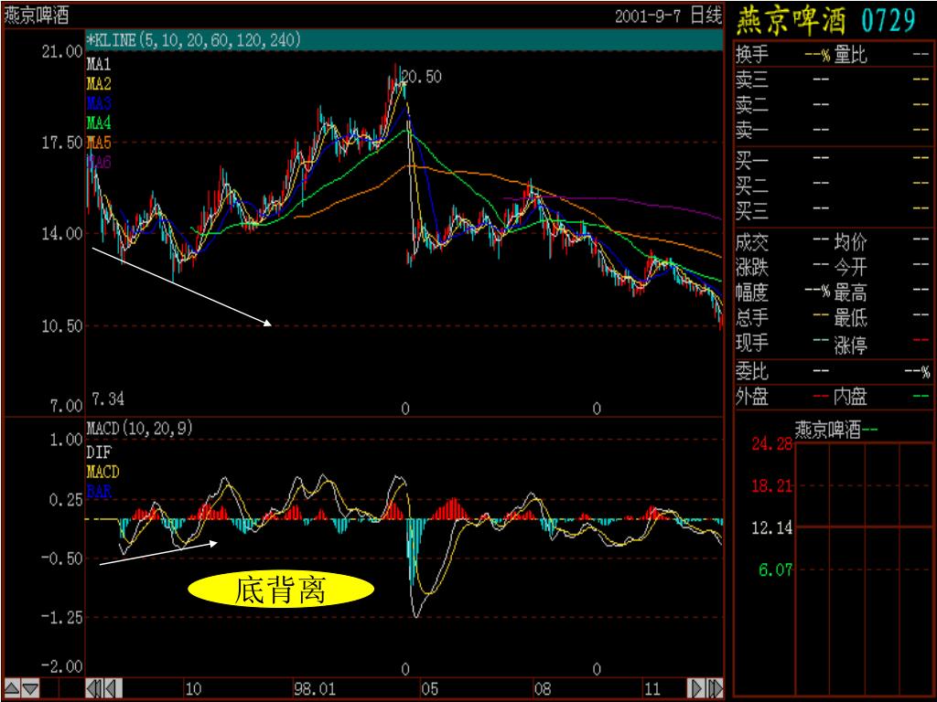937x702 pixels.
Task: Click the 11 month marker on time axis
Action: [x=652, y=689]
